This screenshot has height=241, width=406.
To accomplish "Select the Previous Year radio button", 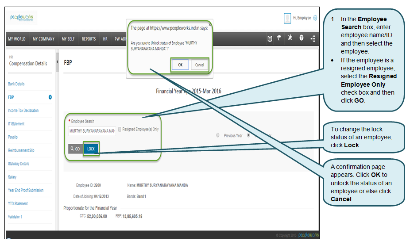I will 218,135.
